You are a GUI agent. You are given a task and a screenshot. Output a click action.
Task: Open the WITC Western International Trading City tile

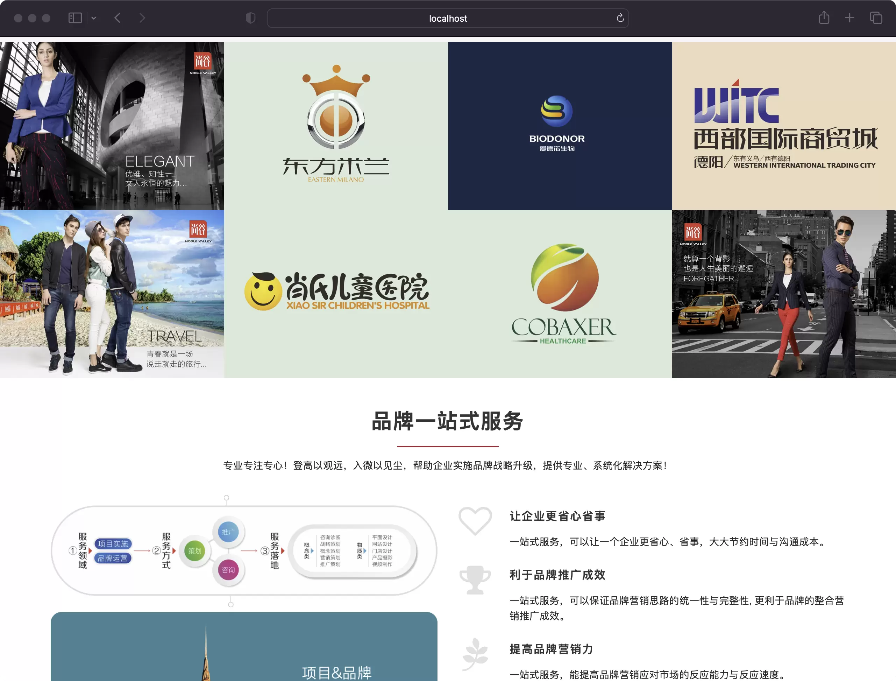point(784,126)
